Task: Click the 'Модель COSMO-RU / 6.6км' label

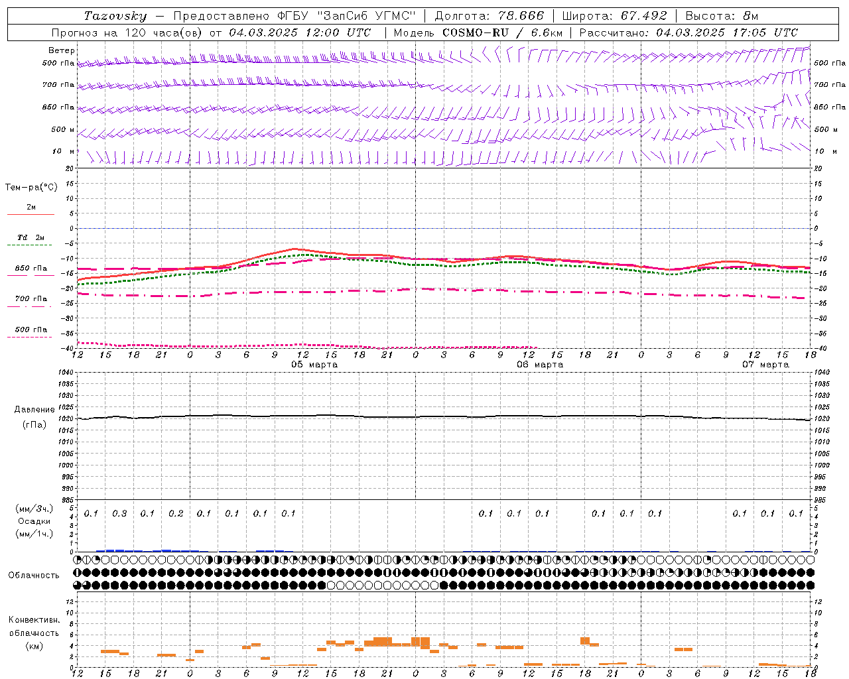Action: click(x=478, y=32)
